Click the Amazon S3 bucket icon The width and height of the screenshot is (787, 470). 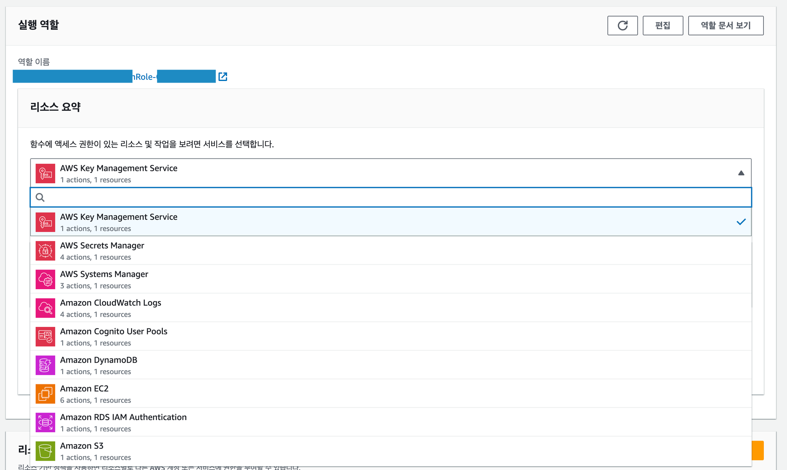click(45, 451)
